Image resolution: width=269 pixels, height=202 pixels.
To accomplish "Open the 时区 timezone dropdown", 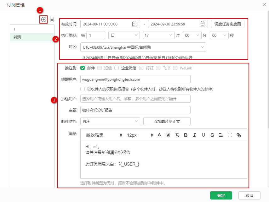I will [143, 47].
